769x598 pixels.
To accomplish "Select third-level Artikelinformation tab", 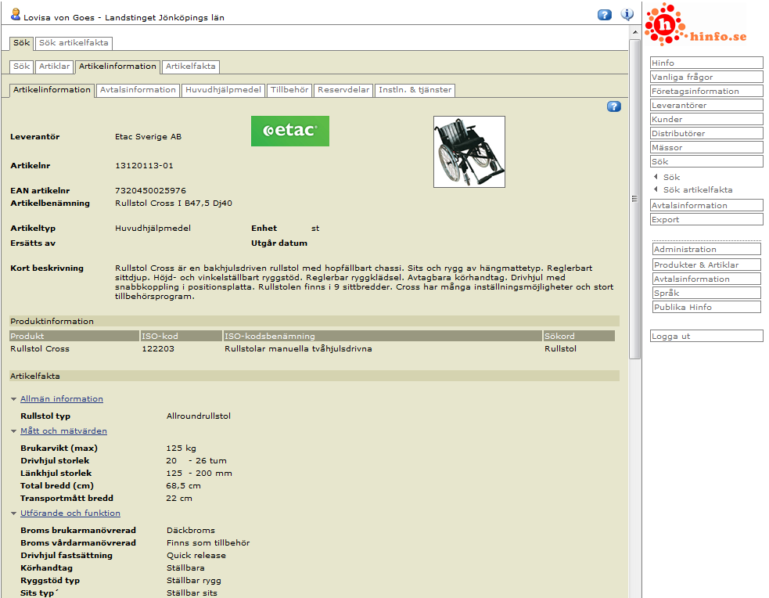I will point(52,90).
